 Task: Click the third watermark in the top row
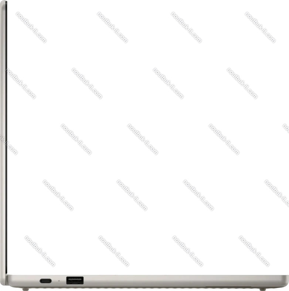[x=186, y=28]
